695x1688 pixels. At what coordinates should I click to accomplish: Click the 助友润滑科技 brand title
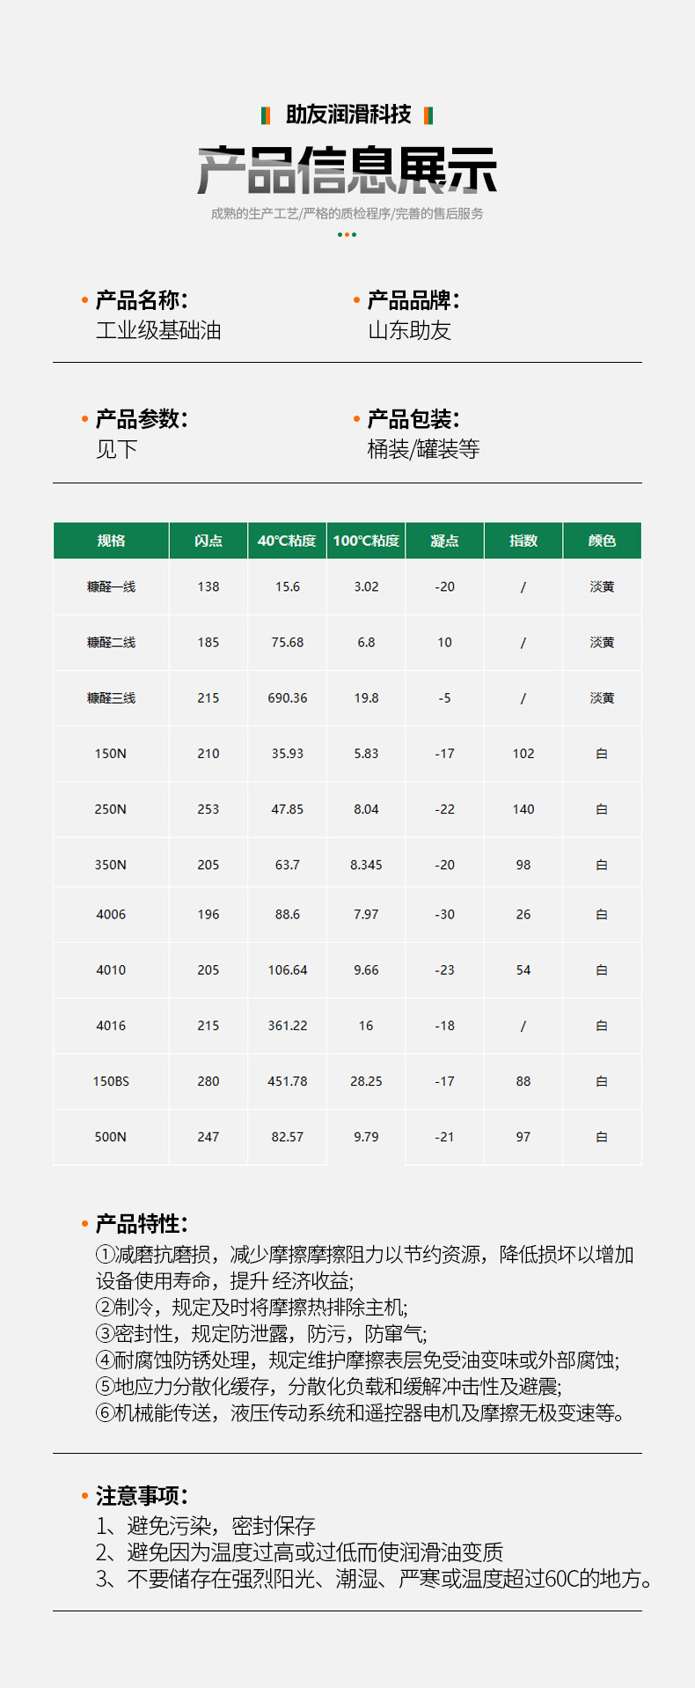(348, 114)
